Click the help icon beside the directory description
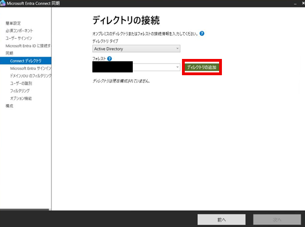This screenshot has height=227, width=305. coord(202,33)
